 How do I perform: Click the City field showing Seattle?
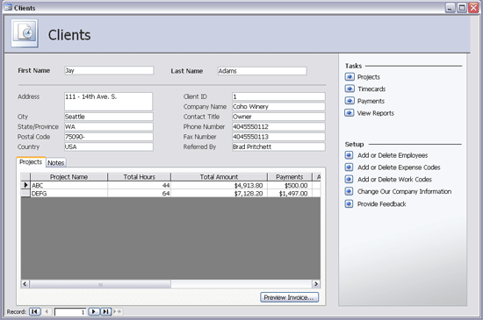(x=109, y=117)
